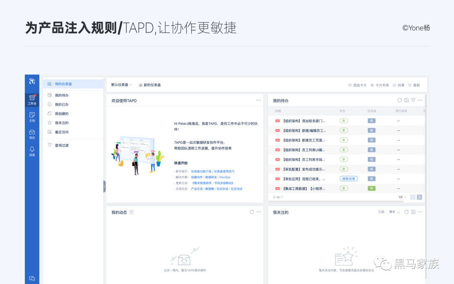The height and width of the screenshot is (284, 454).
Task: Open todo 【组织架构】新建员工页面
Action: pos(304,140)
